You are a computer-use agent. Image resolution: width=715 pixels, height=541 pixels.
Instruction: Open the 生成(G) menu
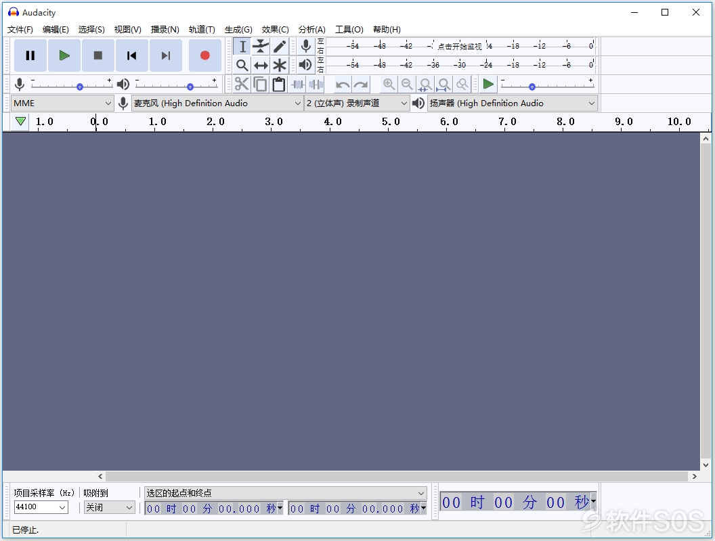coord(238,30)
